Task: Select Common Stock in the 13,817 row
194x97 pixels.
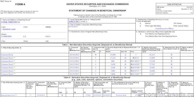Action: [x=7, y=74]
